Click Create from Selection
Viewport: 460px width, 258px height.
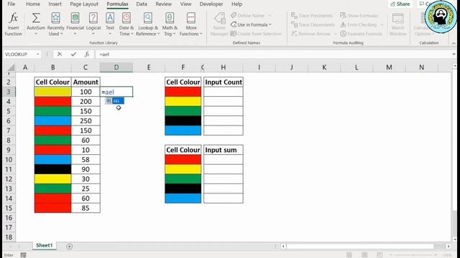pos(256,34)
